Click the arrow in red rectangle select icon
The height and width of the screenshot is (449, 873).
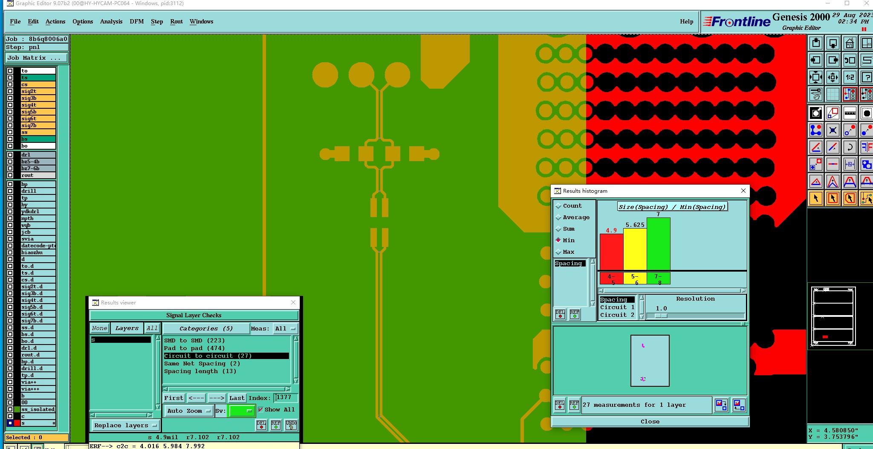[x=833, y=198]
